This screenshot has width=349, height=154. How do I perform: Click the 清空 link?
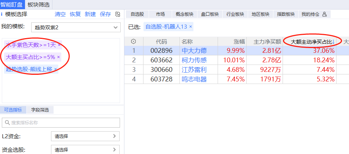click(x=60, y=14)
